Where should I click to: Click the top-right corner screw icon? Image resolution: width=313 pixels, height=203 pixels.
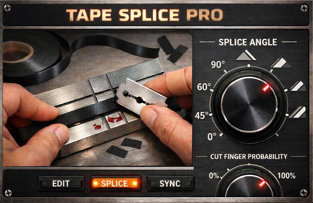304,8
